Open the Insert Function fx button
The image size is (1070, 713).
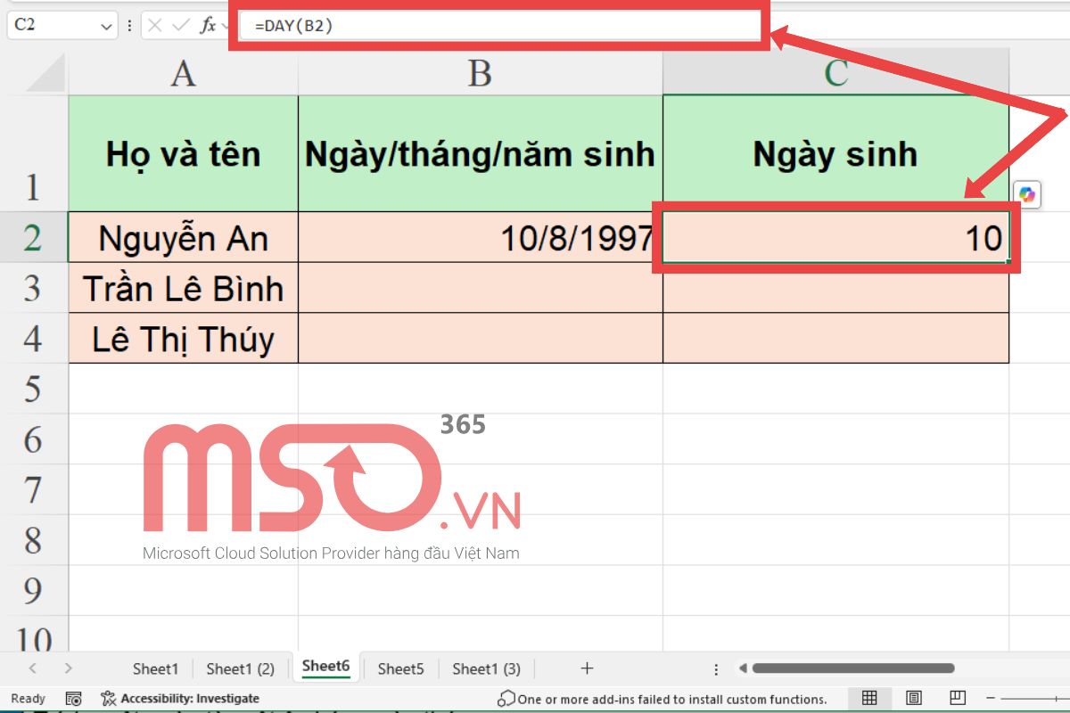point(208,26)
